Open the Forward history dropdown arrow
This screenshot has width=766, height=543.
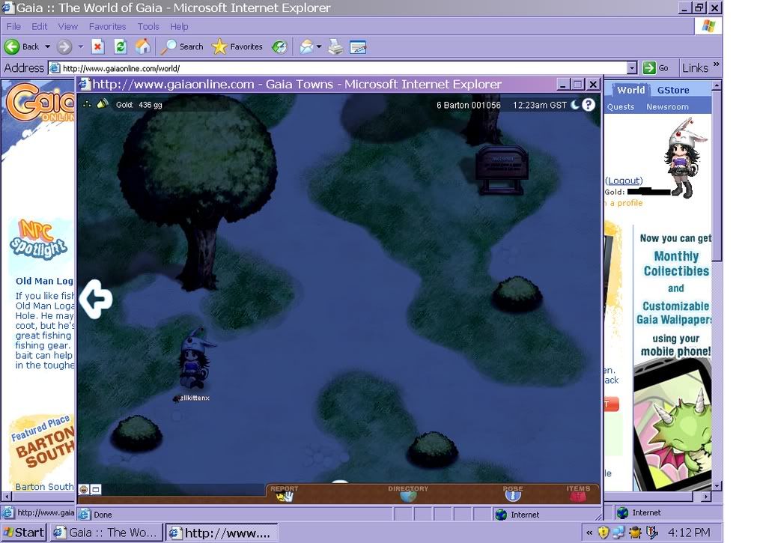(x=81, y=47)
